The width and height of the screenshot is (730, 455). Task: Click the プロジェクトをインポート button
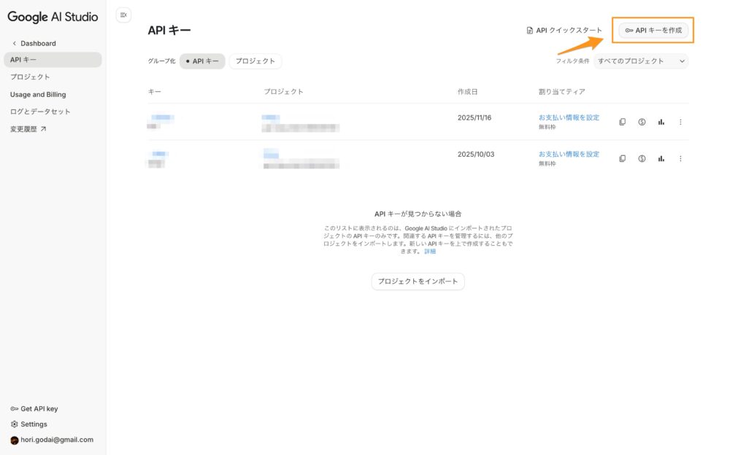tap(418, 281)
